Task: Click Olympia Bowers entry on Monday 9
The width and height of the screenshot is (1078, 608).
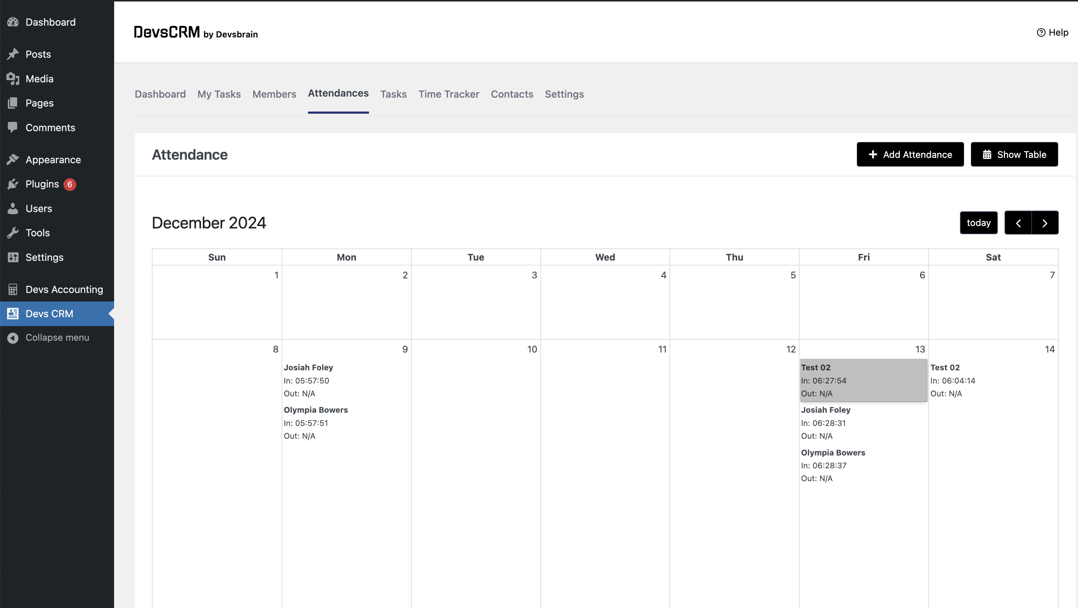Action: (346, 423)
